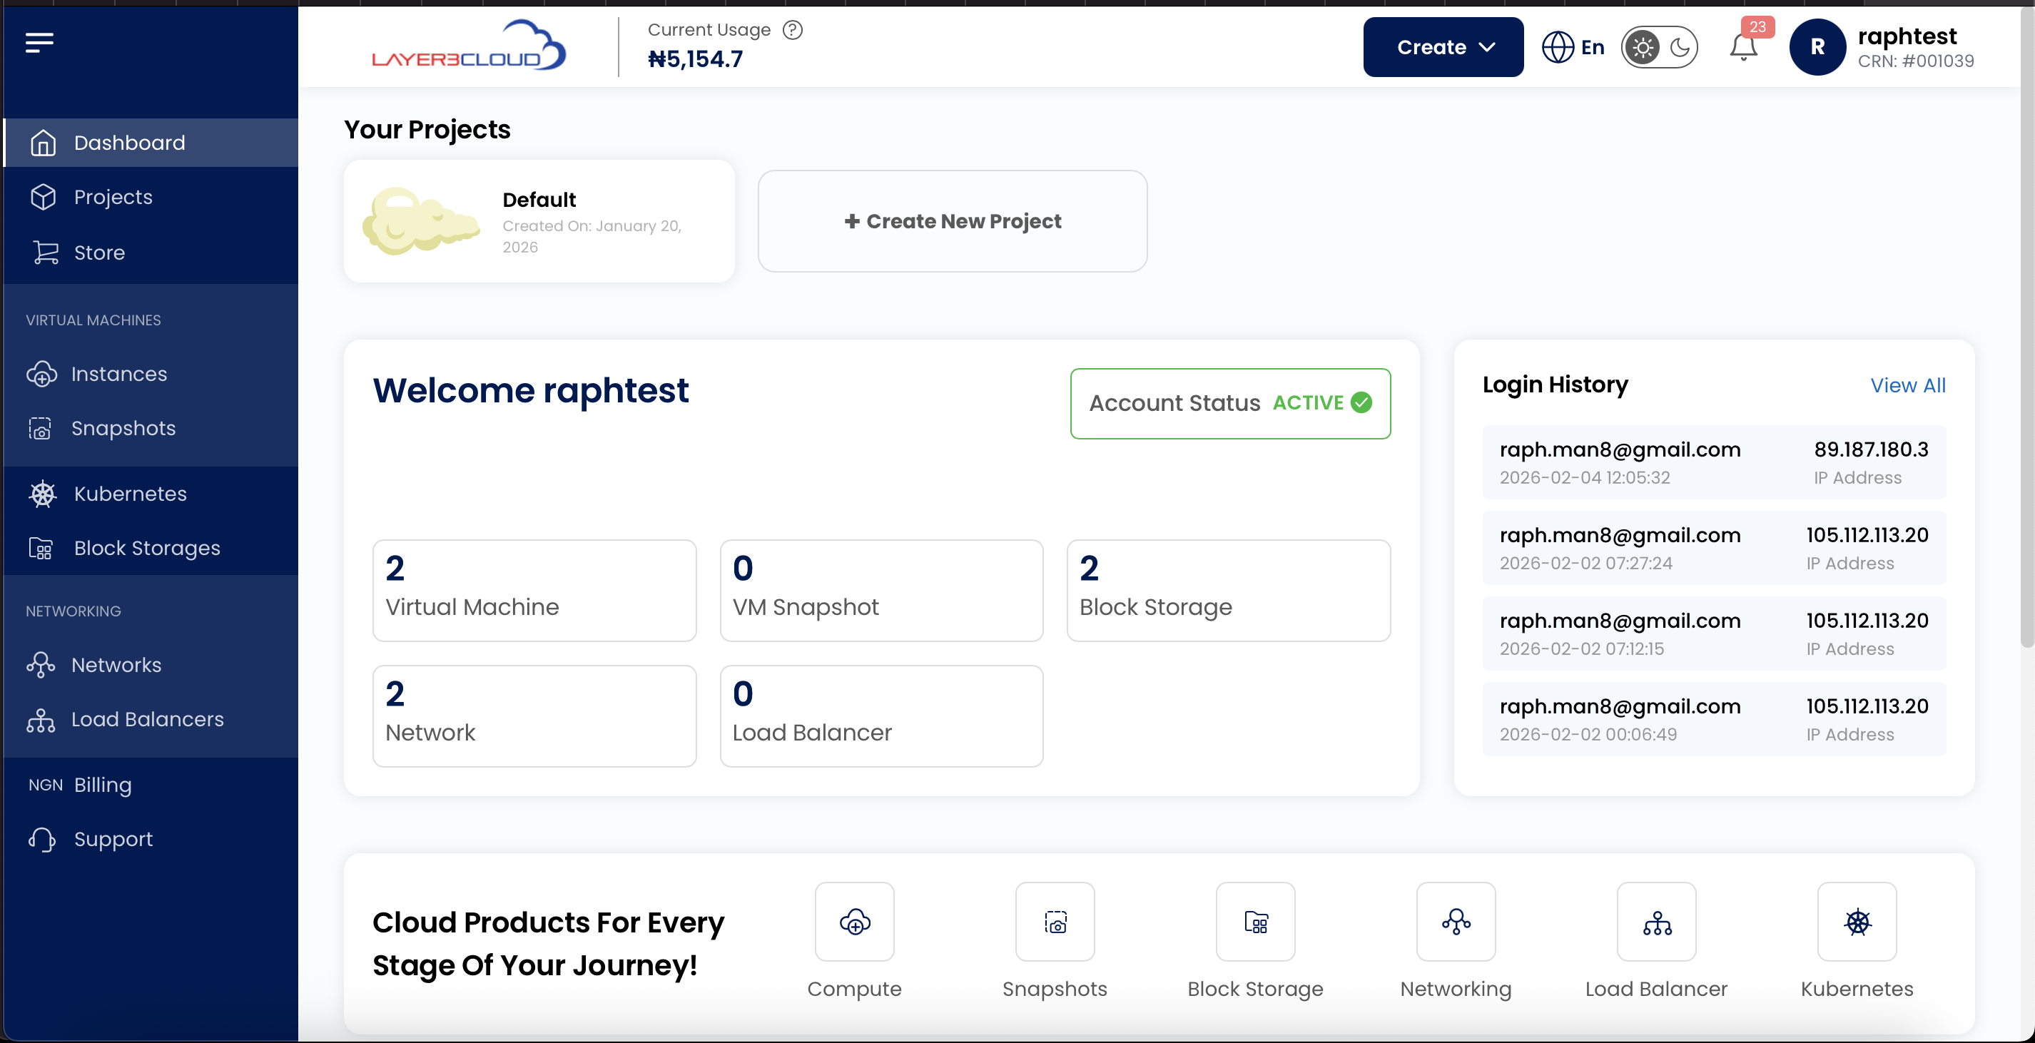Open Block Storages sidebar label
Screen dimensions: 2035x1043
click(147, 548)
